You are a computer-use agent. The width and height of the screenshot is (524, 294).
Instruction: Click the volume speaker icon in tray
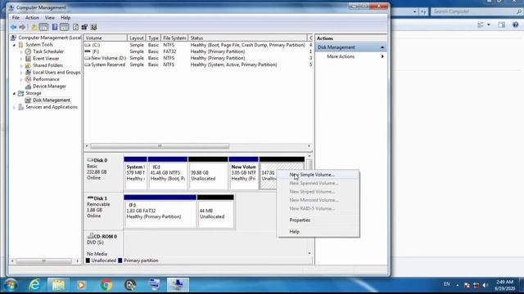coord(486,285)
